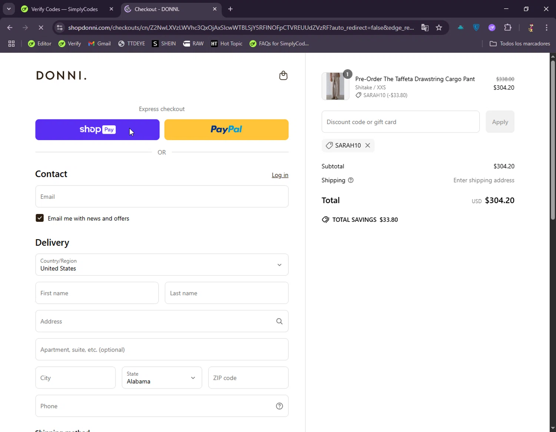
Task: Open the Verify bookmark
Action: pyautogui.click(x=70, y=44)
